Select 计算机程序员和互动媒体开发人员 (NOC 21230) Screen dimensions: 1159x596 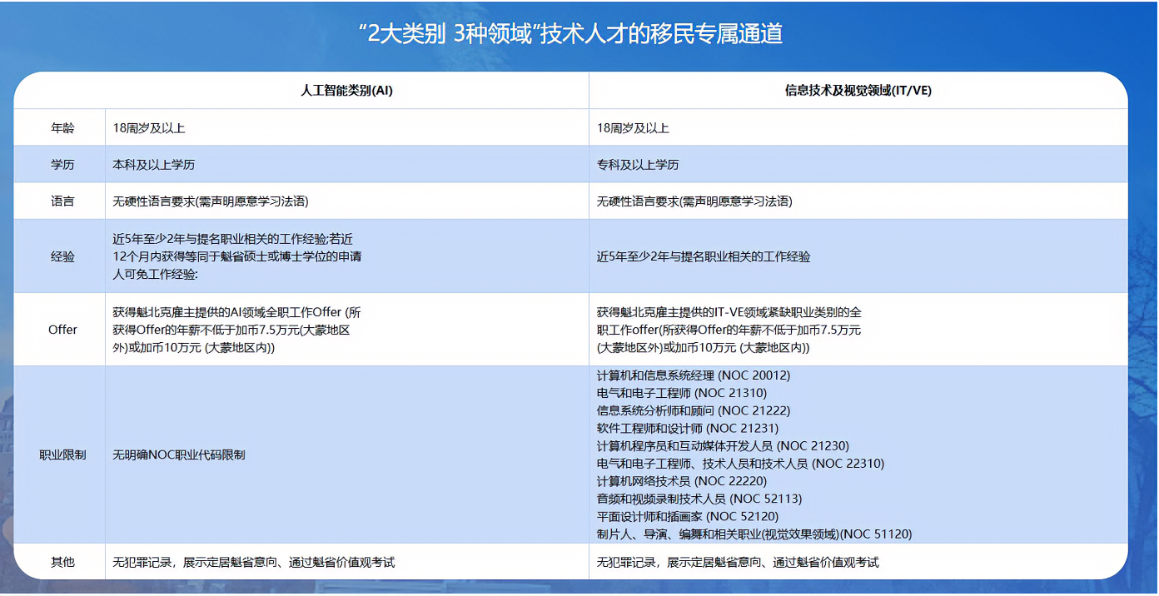click(723, 446)
